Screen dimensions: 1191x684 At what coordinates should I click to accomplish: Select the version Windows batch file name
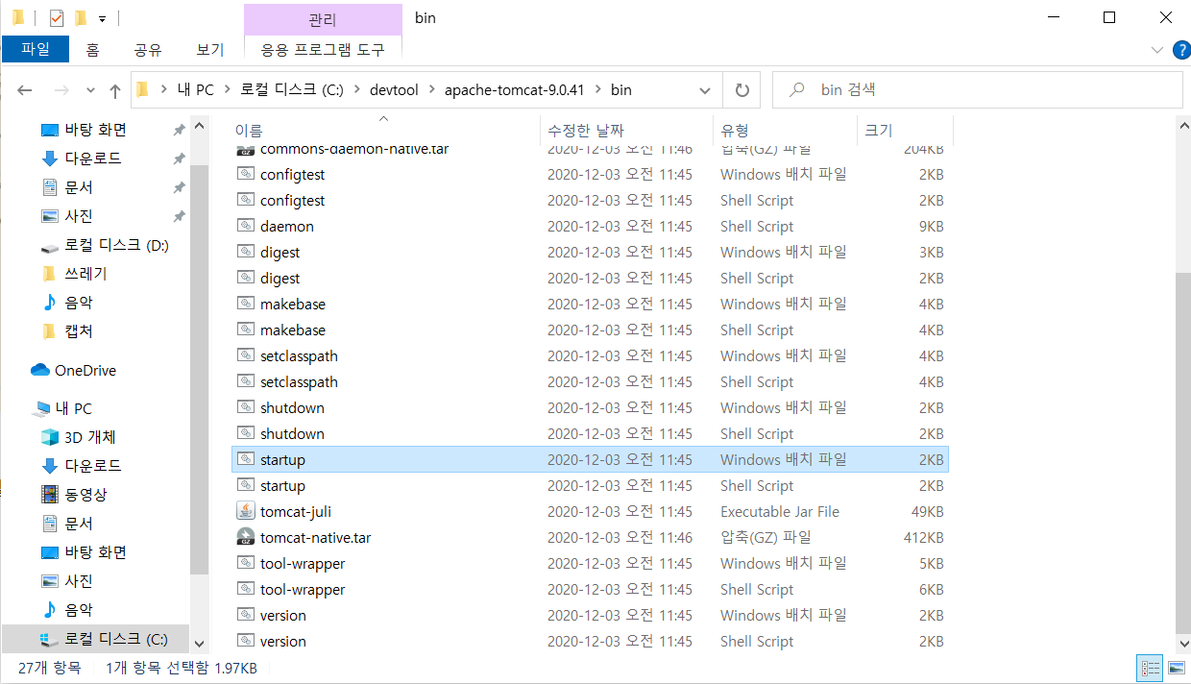pos(283,615)
